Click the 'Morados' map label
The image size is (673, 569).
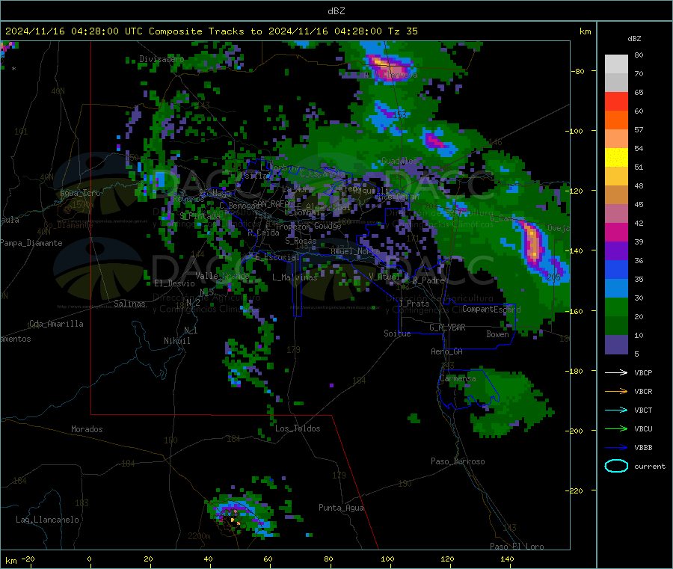(x=87, y=429)
